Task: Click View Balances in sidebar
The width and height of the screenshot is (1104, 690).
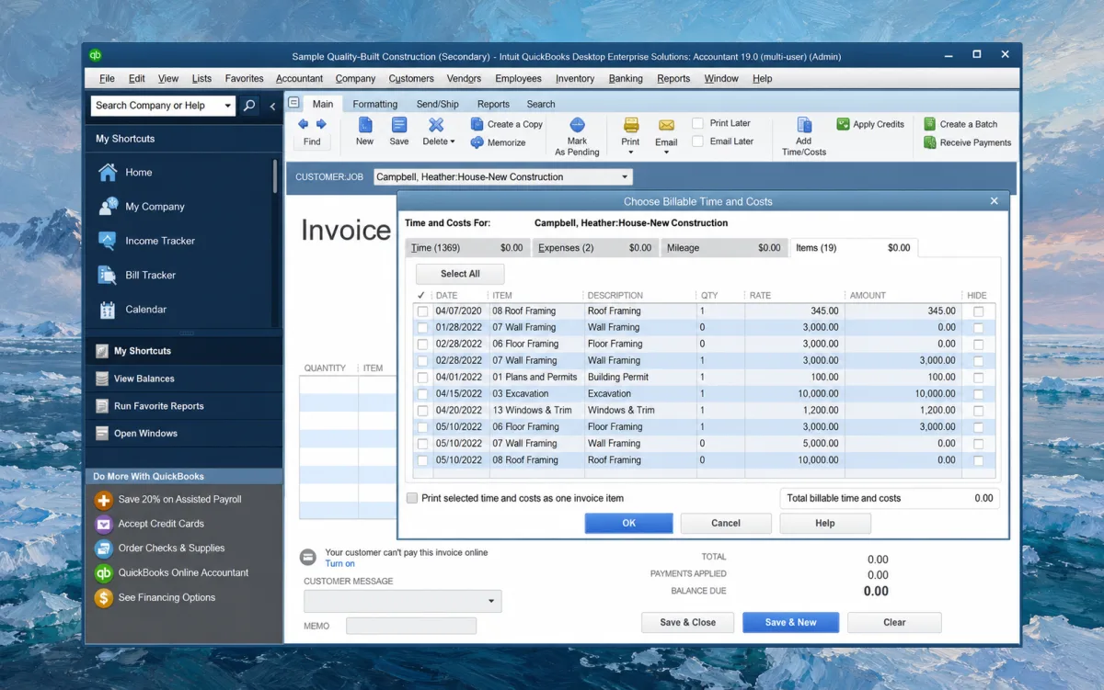Action: click(144, 379)
